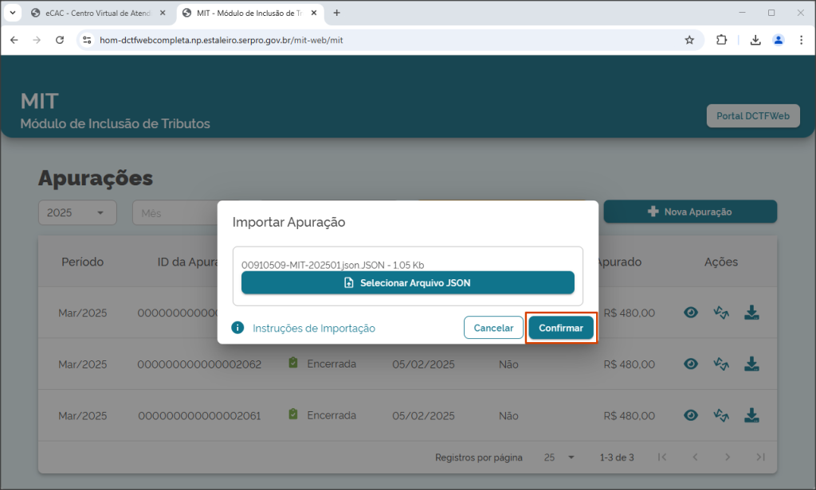Viewport: 816px width, 490px height.
Task: Click transfer arrows icon for apuração 00000000000002061
Action: (x=721, y=416)
